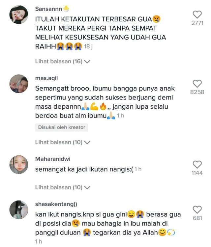211x247 pixels.
Task: Open the Sansannn username link
Action: (48, 9)
